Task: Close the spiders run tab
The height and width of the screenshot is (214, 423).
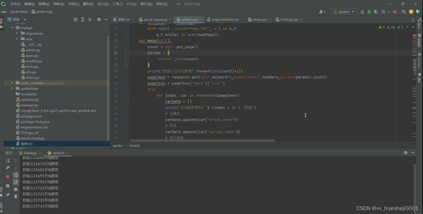Action: (67, 153)
